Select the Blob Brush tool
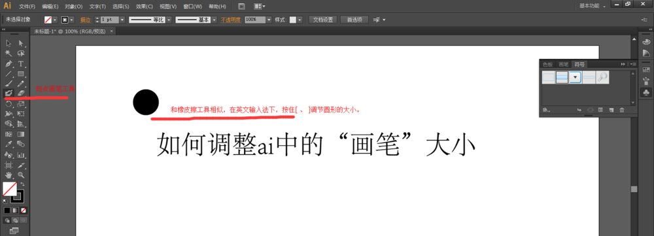Image resolution: width=654 pixels, height=236 pixels. (x=9, y=93)
